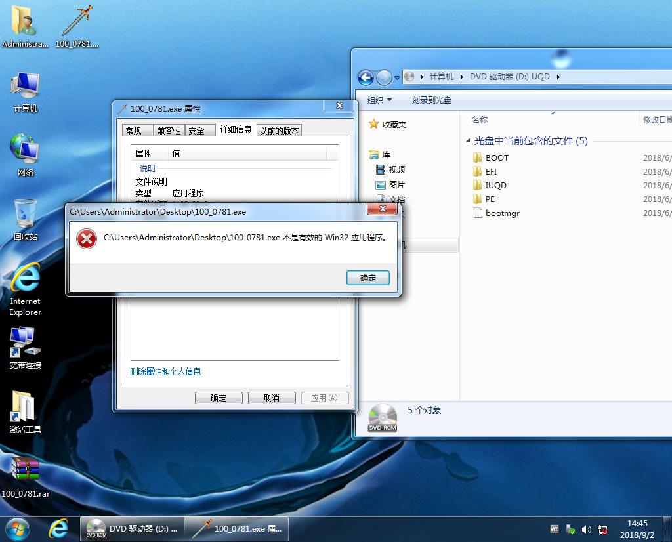
Task: Click the Show desktop button
Action: pyautogui.click(x=667, y=529)
